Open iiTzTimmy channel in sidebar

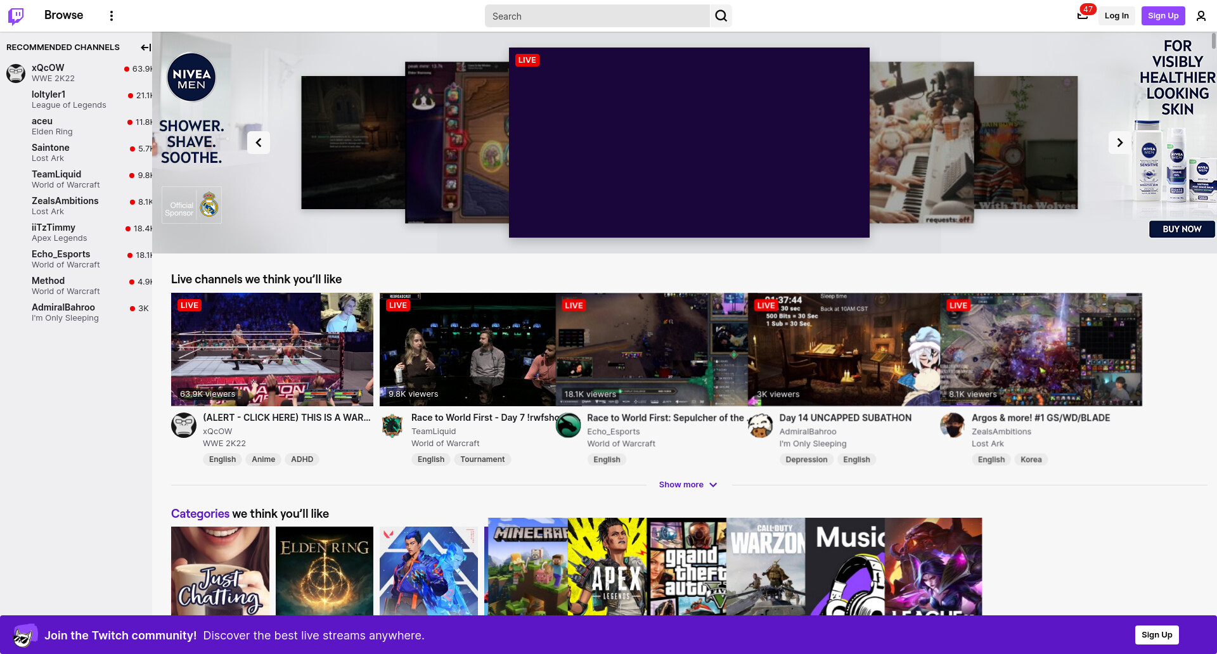pos(76,233)
